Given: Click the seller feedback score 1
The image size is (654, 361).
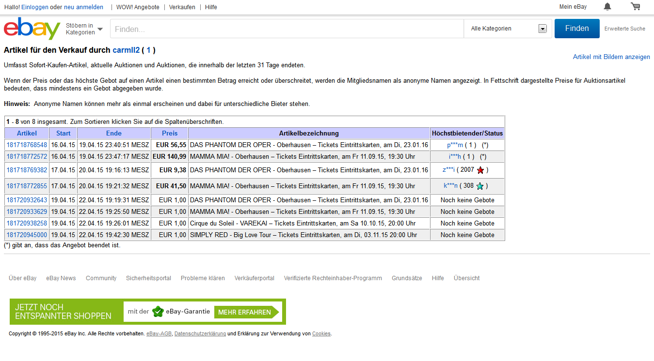Looking at the screenshot, I should point(148,50).
